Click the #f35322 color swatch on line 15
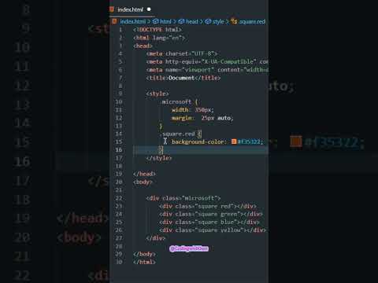Image resolution: width=378 pixels, height=283 pixels. (x=234, y=141)
